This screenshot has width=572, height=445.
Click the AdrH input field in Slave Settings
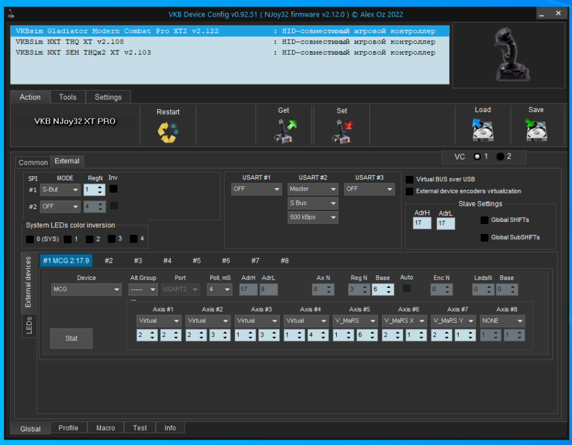422,224
